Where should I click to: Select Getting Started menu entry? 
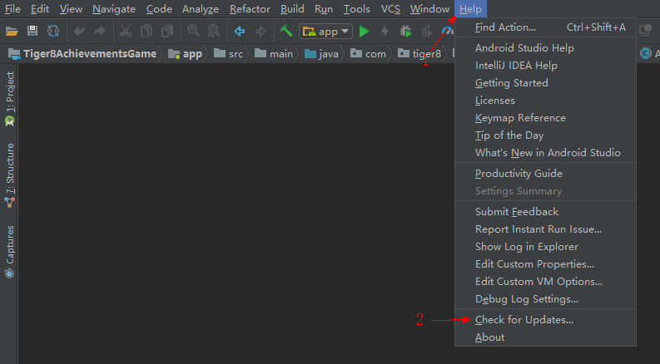[x=545, y=83]
